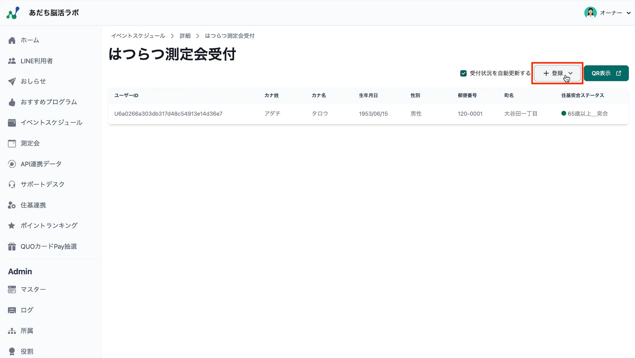Select LINE利用者 in the sidebar

pos(37,61)
